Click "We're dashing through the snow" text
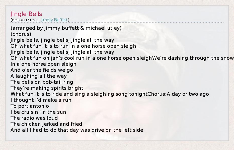 (x=193, y=58)
